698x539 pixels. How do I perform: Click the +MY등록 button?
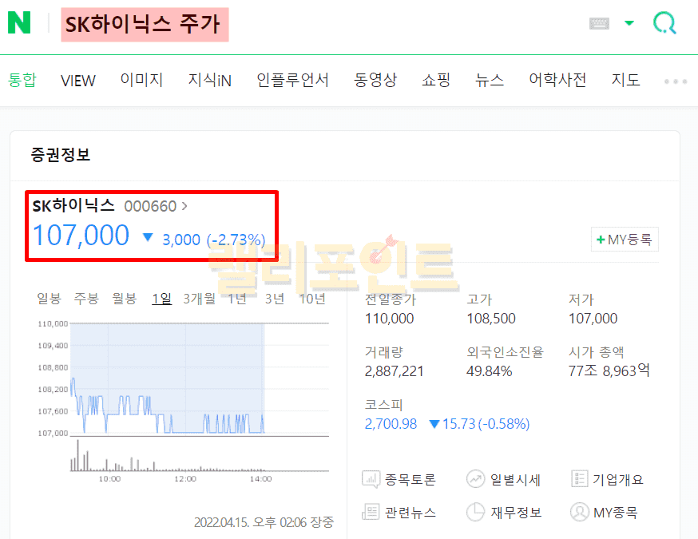pyautogui.click(x=625, y=239)
